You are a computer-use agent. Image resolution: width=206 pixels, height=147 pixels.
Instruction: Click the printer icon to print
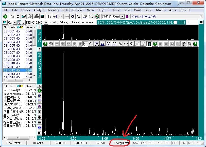tap(36, 16)
